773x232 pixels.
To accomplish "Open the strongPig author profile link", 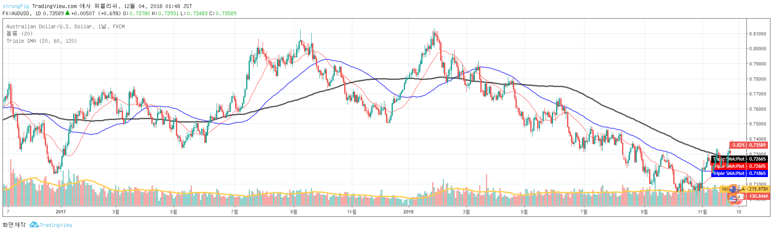I will 16,6.
